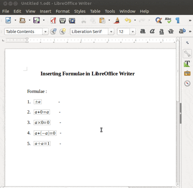Open the New document dropdown arrow
The image size is (193, 188).
point(15,20)
